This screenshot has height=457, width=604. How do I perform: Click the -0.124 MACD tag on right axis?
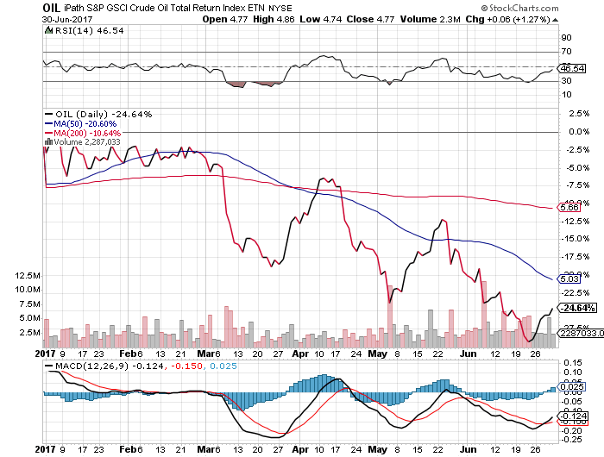(573, 416)
